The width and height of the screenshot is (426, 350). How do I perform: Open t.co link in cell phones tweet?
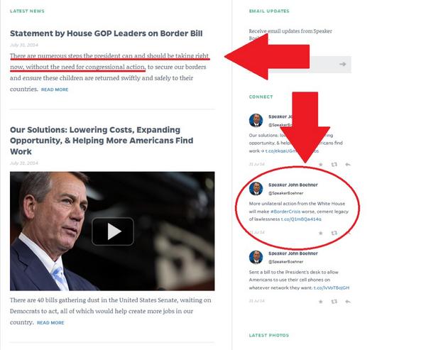[332, 288]
